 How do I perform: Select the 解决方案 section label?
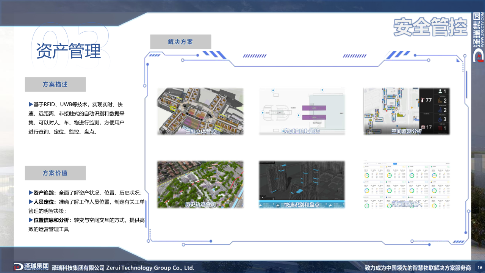[180, 42]
